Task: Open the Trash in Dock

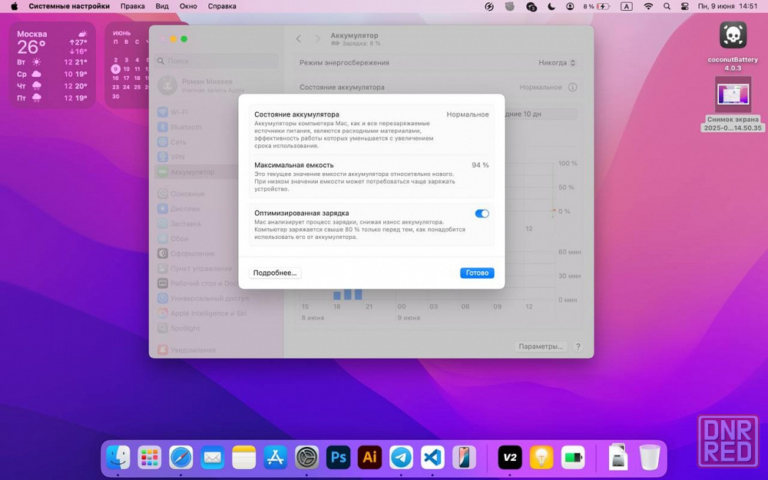Action: 650,458
